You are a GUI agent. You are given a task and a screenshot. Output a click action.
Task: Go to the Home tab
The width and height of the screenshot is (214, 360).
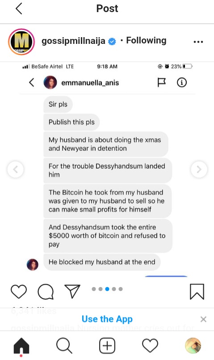point(21,346)
